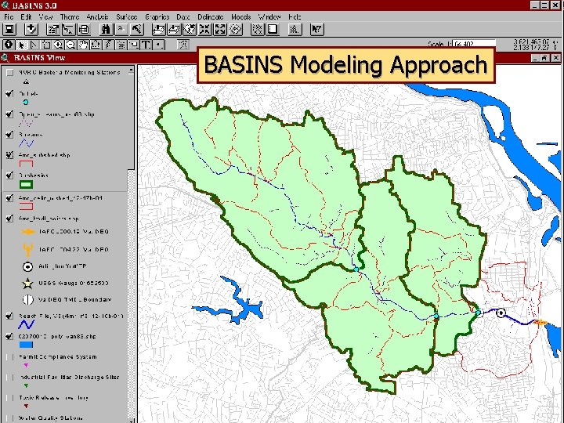Open the Analysis menu
Viewport: 564px width, 423px height.
click(97, 16)
